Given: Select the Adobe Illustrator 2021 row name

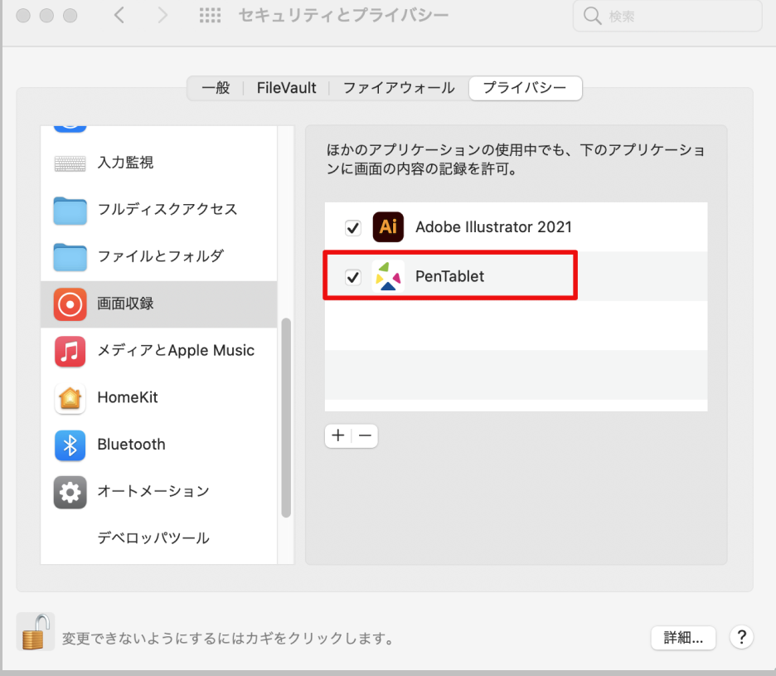Looking at the screenshot, I should coord(493,226).
